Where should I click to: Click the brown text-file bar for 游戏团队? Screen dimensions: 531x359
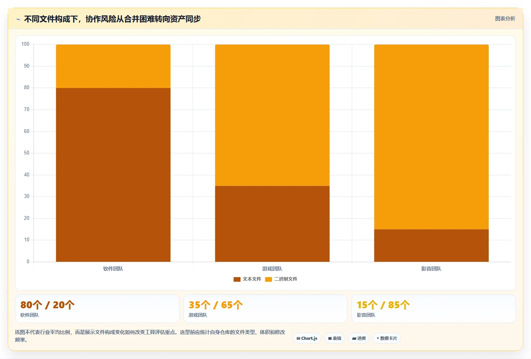point(272,224)
